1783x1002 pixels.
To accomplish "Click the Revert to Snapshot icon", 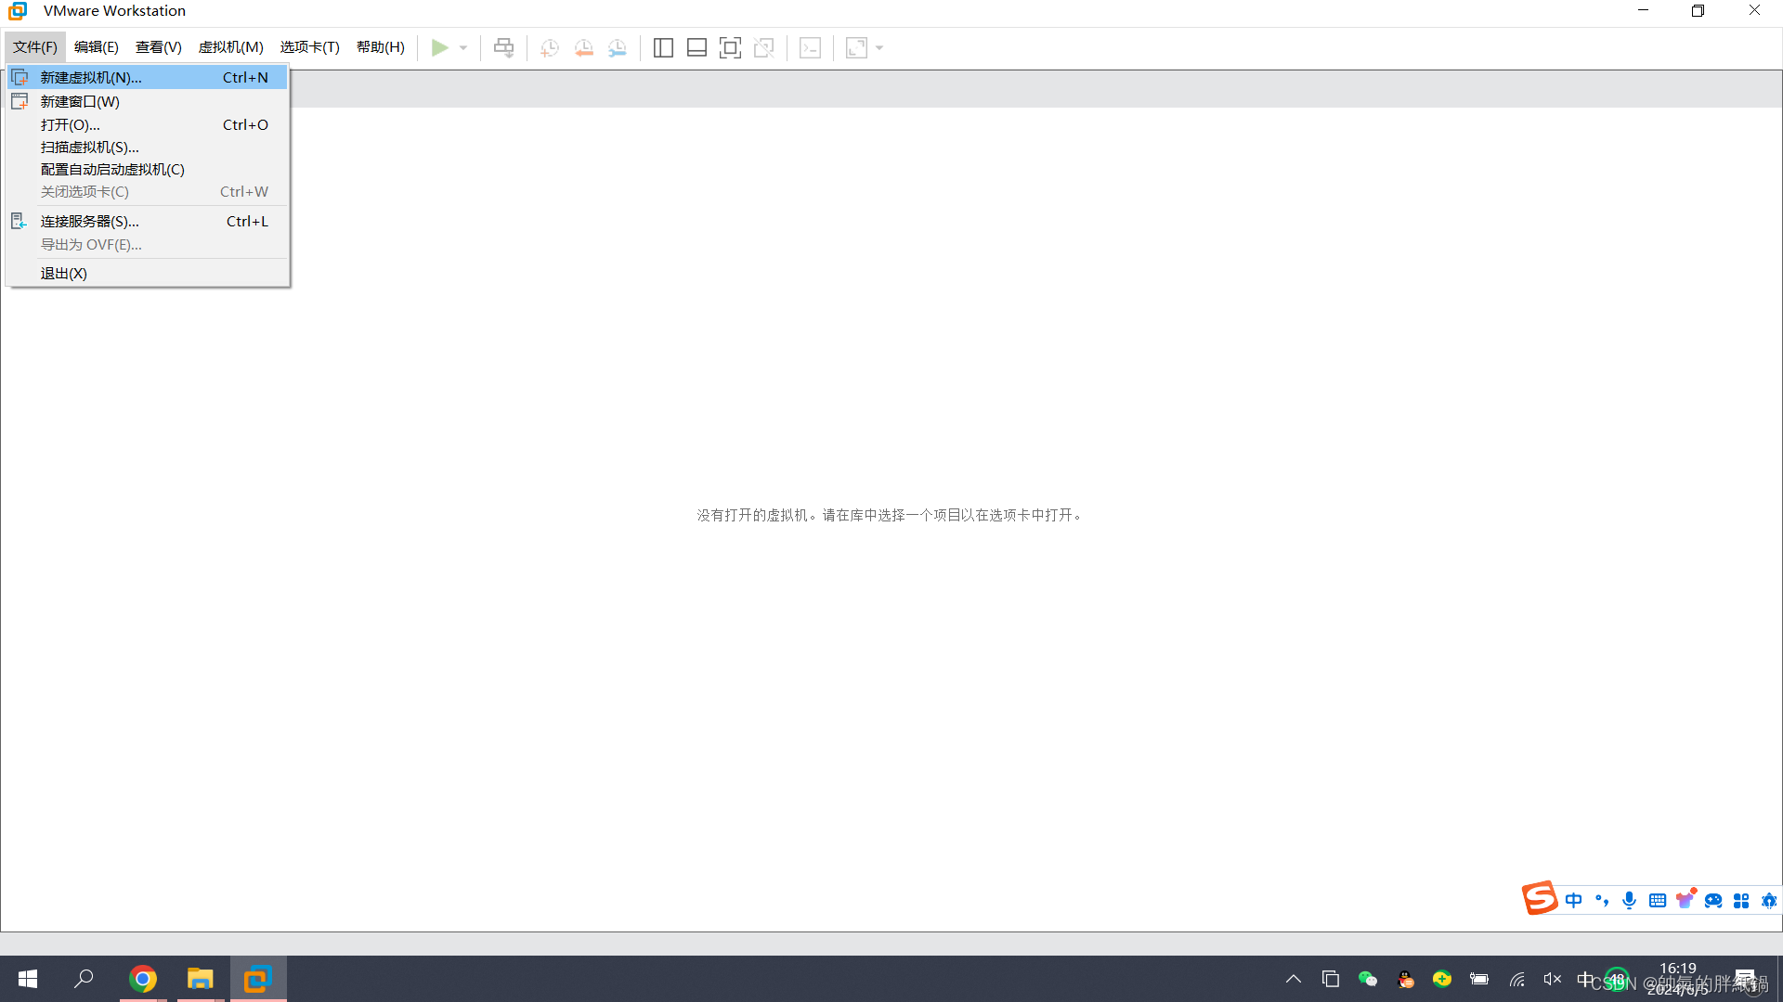I will click(583, 47).
